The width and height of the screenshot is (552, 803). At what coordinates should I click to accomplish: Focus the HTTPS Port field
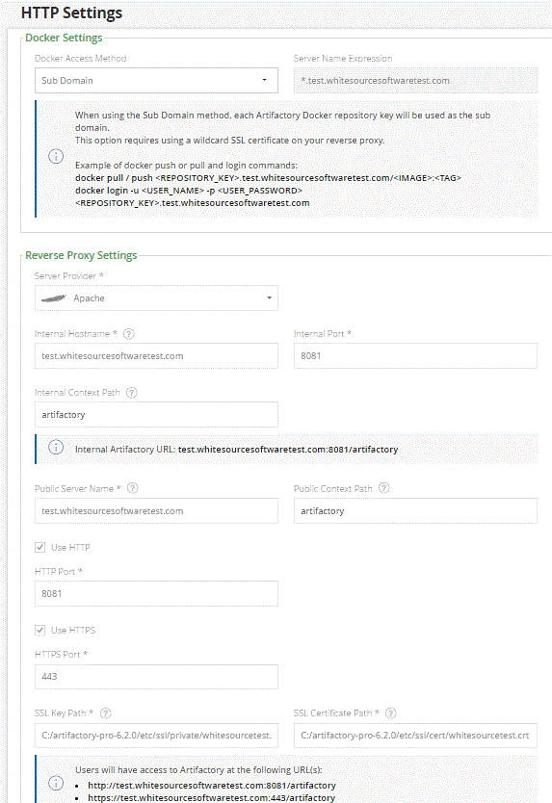click(x=156, y=677)
